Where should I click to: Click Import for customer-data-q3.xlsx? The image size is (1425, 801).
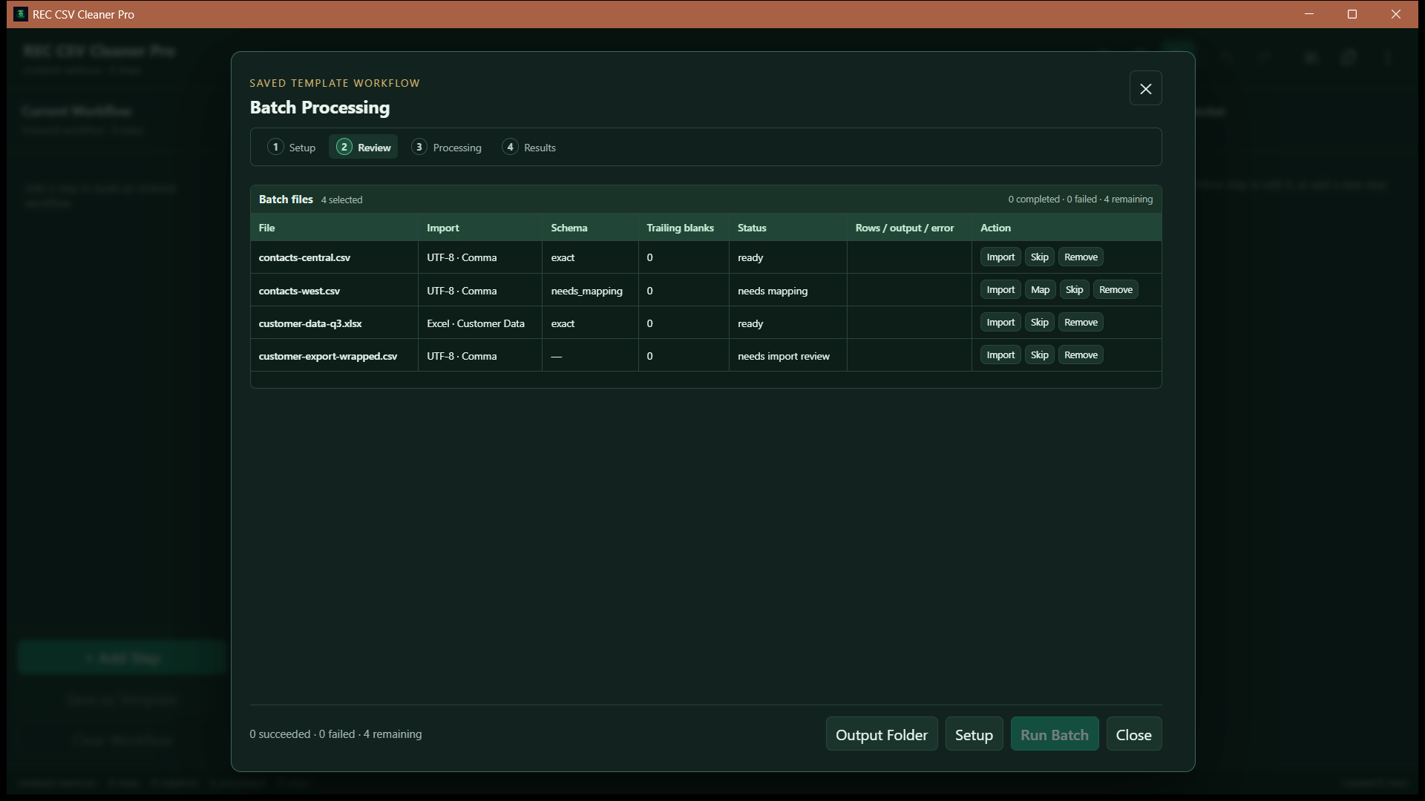pyautogui.click(x=1000, y=322)
